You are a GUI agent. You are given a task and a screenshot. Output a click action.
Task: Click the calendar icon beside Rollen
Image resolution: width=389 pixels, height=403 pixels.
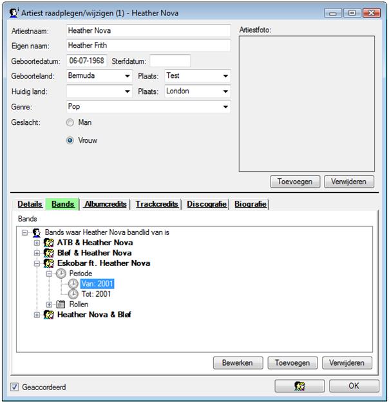61,305
